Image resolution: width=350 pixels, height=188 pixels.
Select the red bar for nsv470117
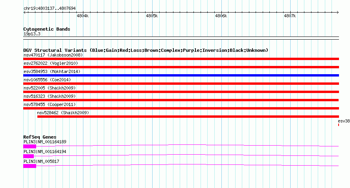(181, 59)
